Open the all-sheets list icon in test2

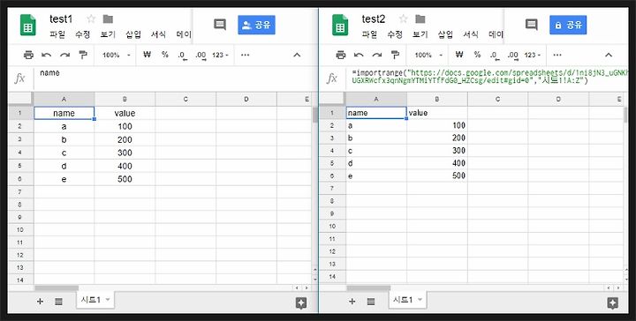point(371,302)
